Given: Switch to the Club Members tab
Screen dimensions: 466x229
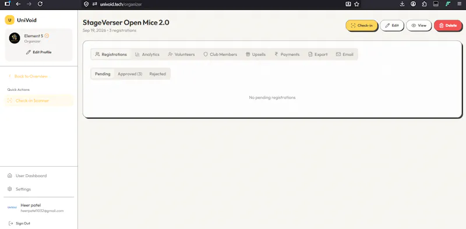Looking at the screenshot, I should (220, 54).
